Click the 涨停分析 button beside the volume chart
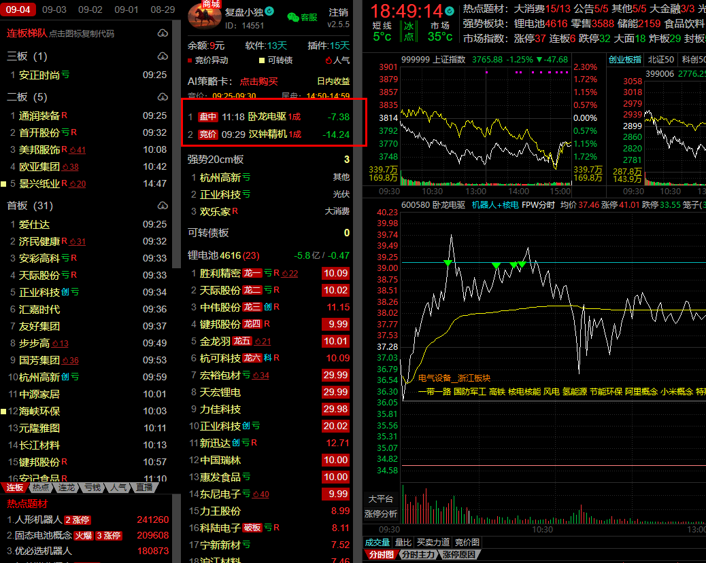This screenshot has height=563, width=706. tap(380, 514)
